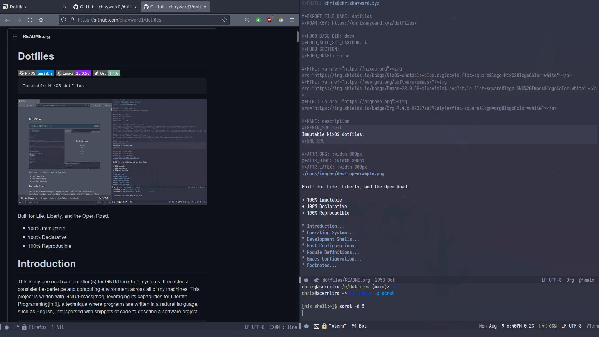599x337 pixels.
Task: Click the terminal icon in vterm modeline
Action: pos(317,326)
